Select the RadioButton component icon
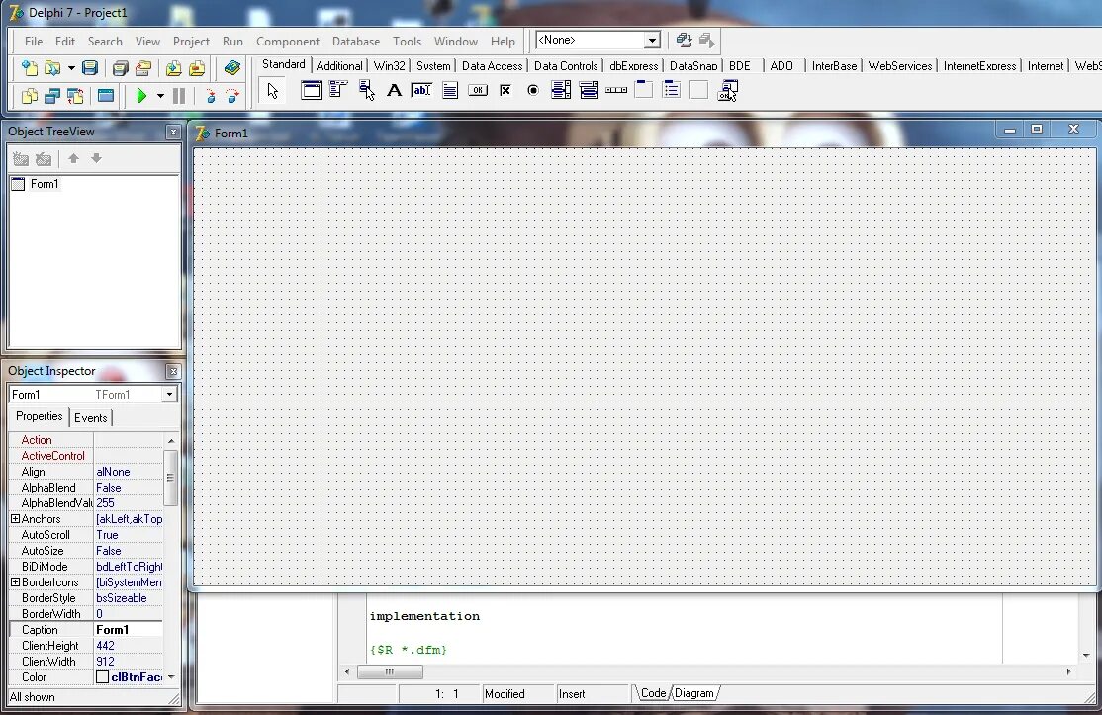This screenshot has height=715, width=1102. (x=533, y=90)
